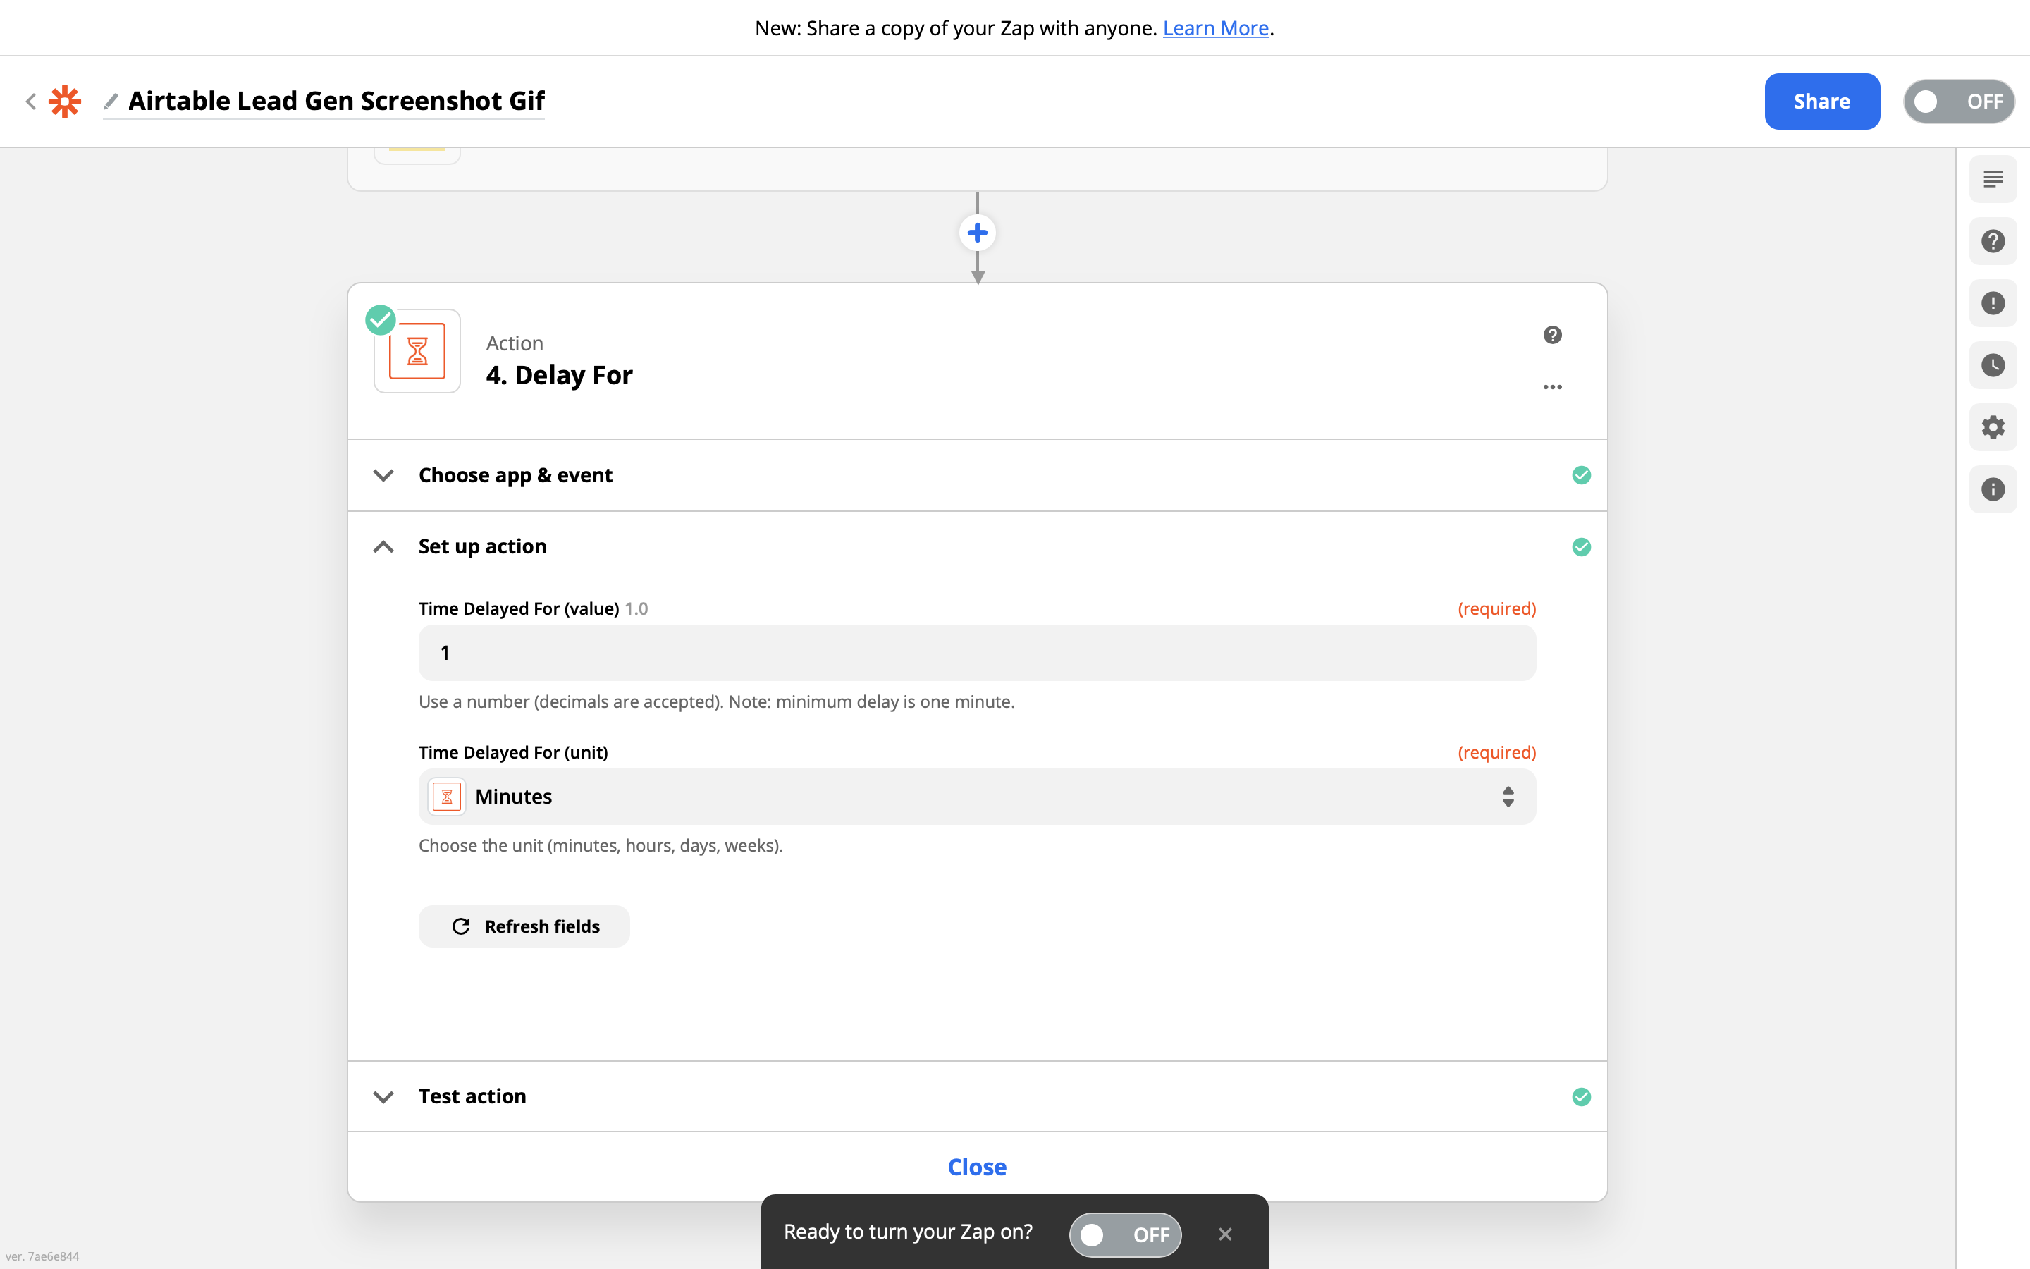
Task: Click the blue Share button
Action: coord(1821,102)
